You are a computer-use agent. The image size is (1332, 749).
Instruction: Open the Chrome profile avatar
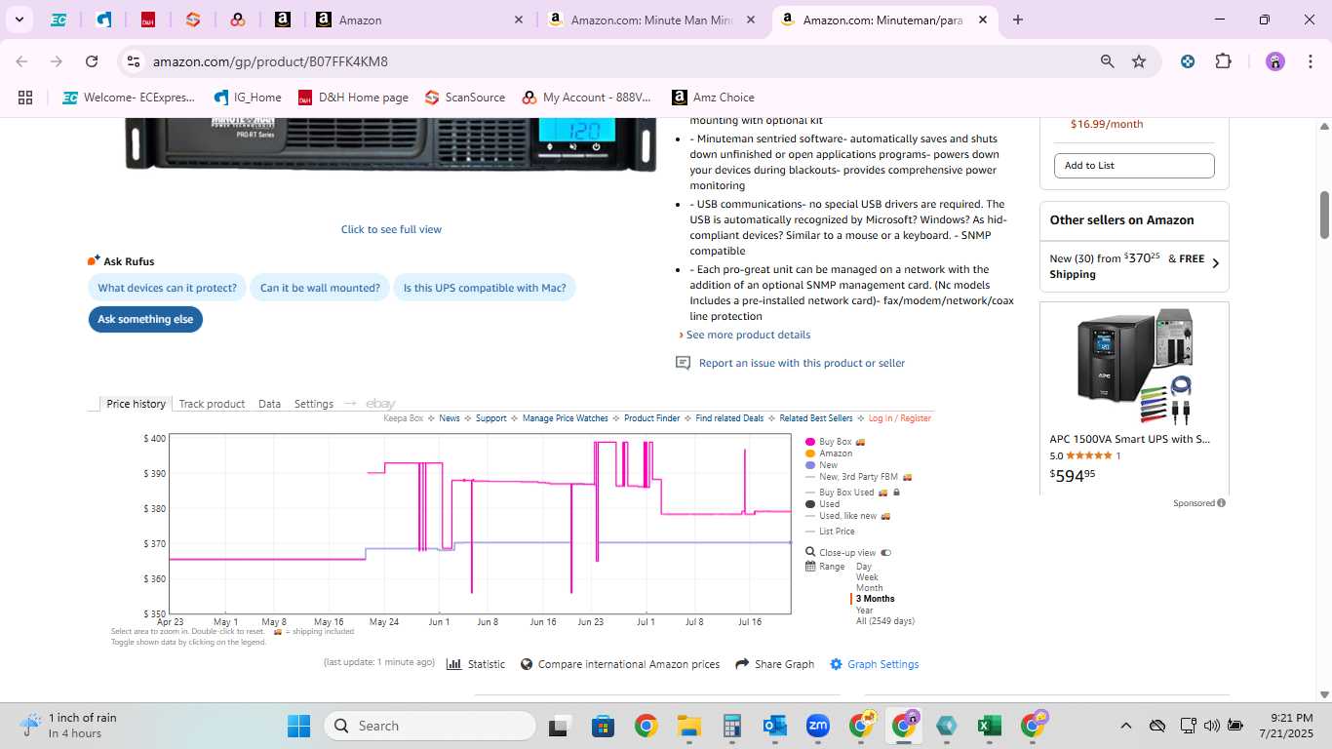tap(1275, 61)
